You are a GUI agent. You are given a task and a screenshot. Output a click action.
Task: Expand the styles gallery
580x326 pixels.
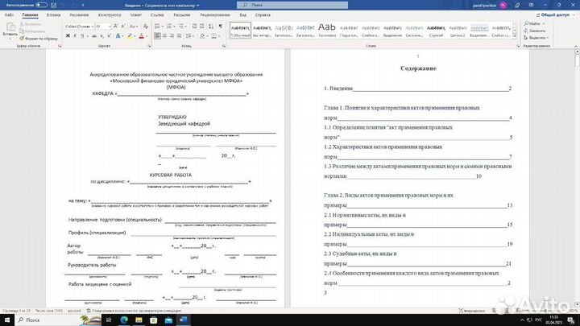point(515,36)
